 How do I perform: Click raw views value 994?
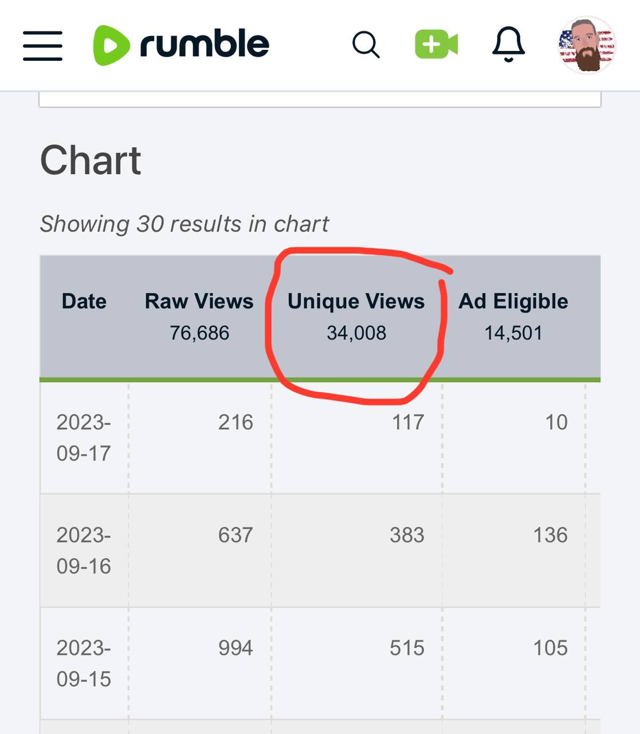click(235, 648)
